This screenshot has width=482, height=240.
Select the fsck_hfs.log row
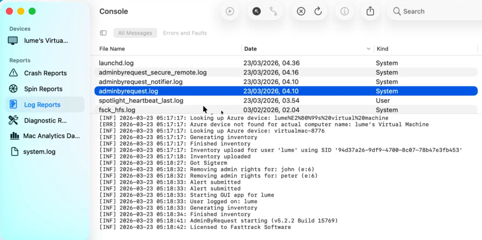click(x=286, y=110)
